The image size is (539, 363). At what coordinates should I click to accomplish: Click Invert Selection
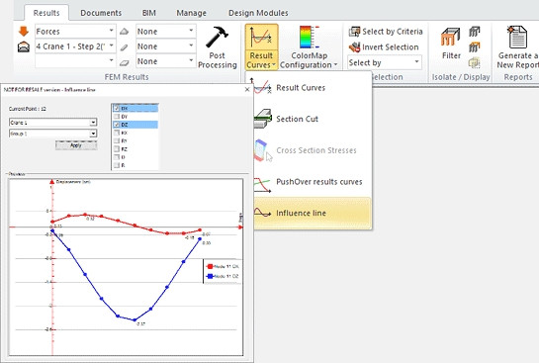385,47
